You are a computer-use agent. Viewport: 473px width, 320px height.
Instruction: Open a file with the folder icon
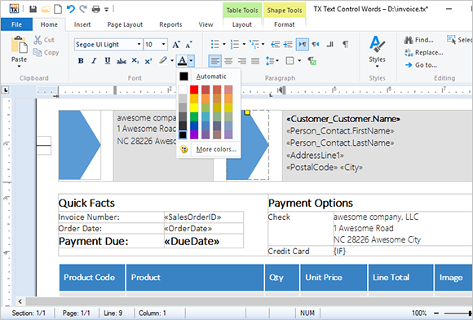(x=46, y=9)
